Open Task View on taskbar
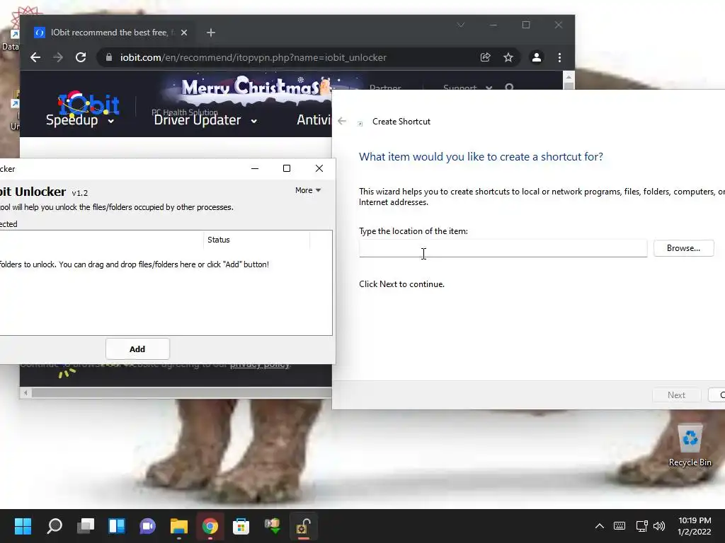 click(x=86, y=526)
